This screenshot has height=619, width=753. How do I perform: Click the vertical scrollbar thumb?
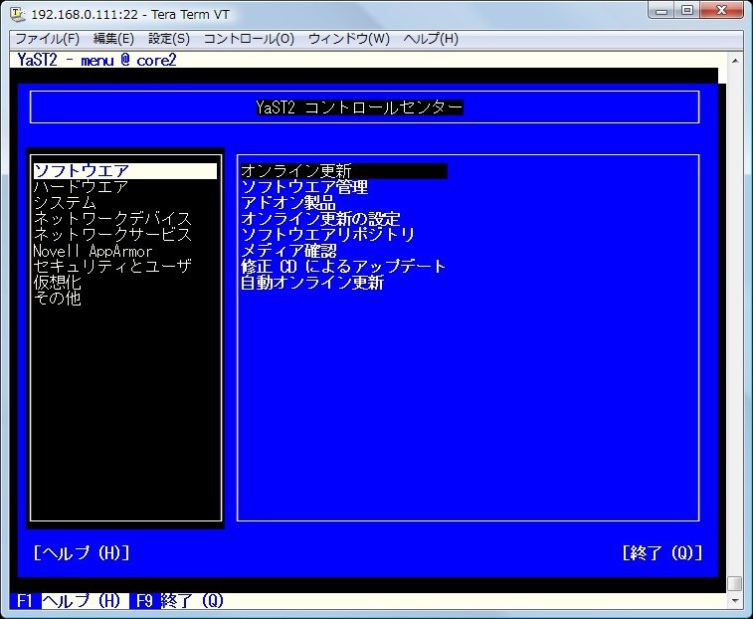(x=735, y=583)
